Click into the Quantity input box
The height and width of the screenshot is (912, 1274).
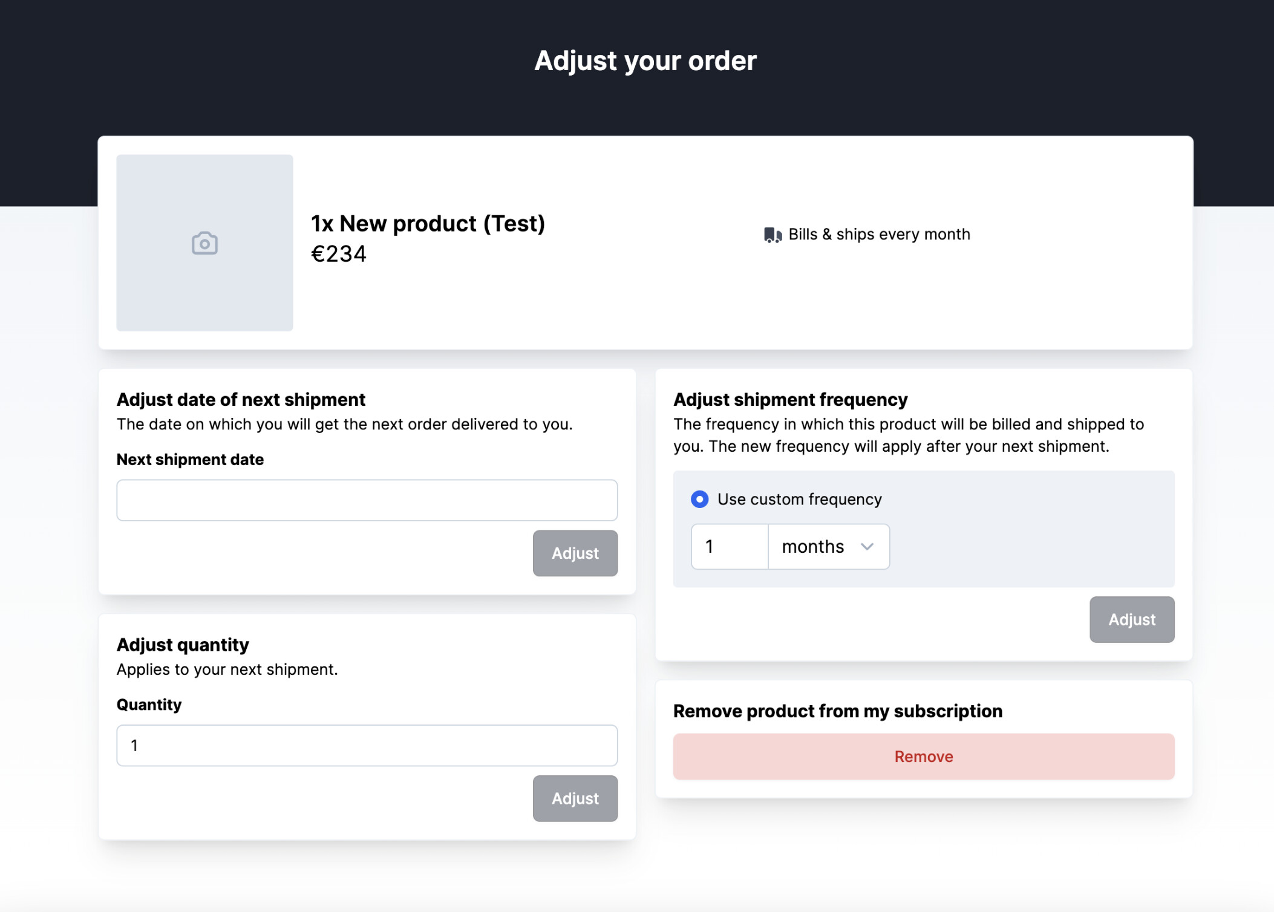(367, 745)
